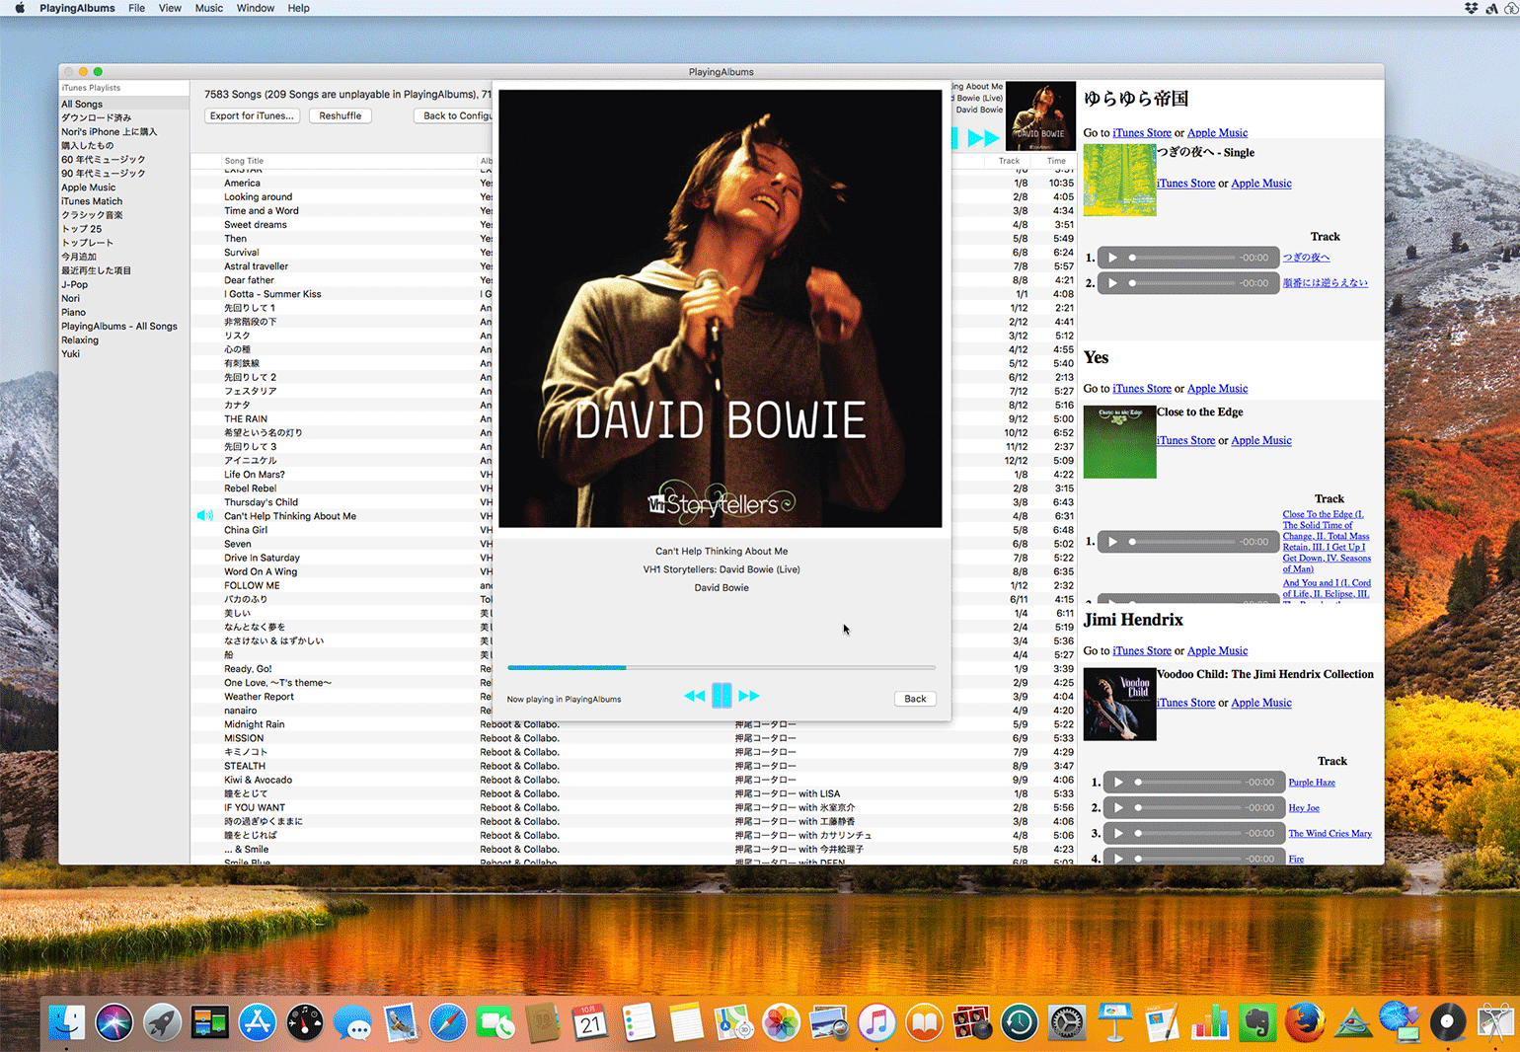The image size is (1520, 1052).
Task: Play the Purple Haze preview
Action: [x=1118, y=783]
